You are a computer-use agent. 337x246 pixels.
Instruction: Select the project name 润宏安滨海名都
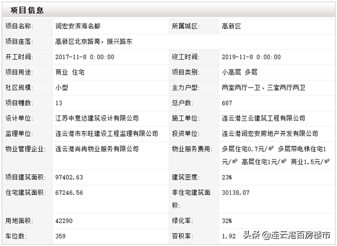coord(78,26)
